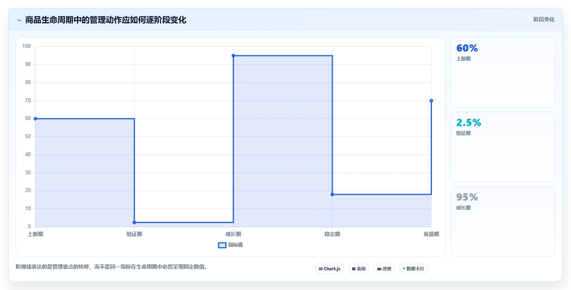Image resolution: width=571 pixels, height=290 pixels.
Task: Click the footnote text starting 阶梯线表达的是
Action: [112, 267]
